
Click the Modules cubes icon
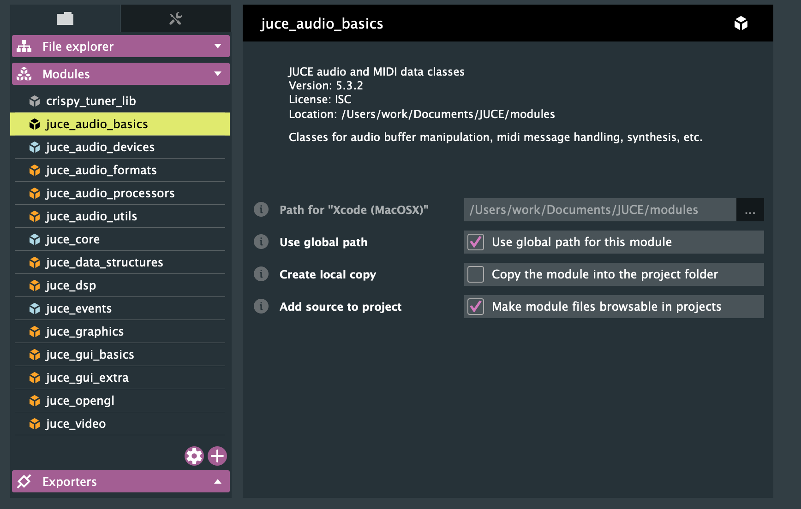tap(24, 74)
